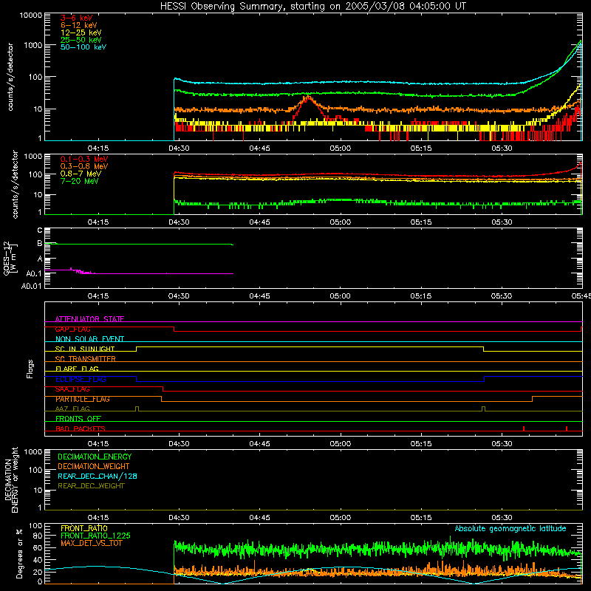
Task: Select the NON_SOLAR_EVENT flag label
Action: point(89,339)
